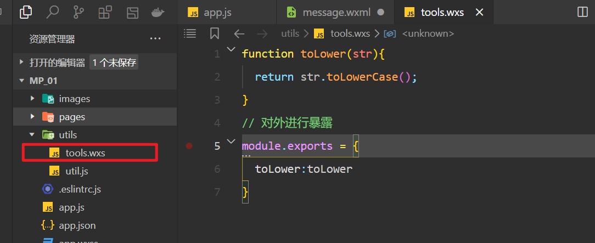Open the explorer more actions ellipsis
The image size is (595, 243).
click(x=155, y=38)
